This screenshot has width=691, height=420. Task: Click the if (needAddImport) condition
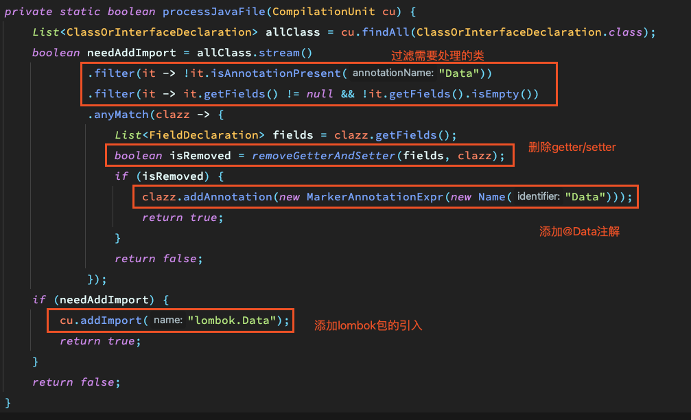(93, 300)
